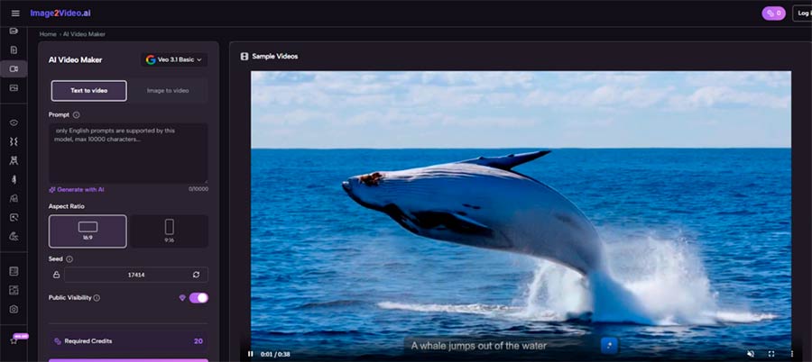The image size is (812, 362).
Task: Click into the Prompt text area
Action: coord(128,153)
